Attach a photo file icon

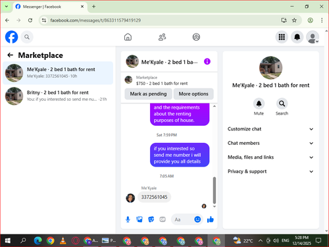click(x=139, y=219)
